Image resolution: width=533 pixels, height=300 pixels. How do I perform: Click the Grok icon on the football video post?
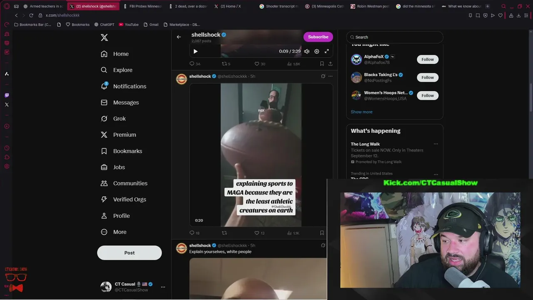323,76
